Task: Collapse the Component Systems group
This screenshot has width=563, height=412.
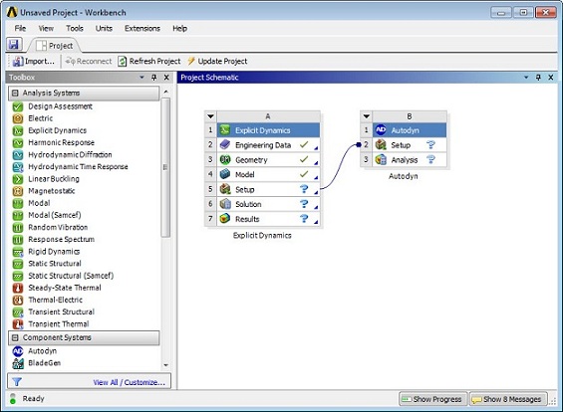Action: [15, 337]
